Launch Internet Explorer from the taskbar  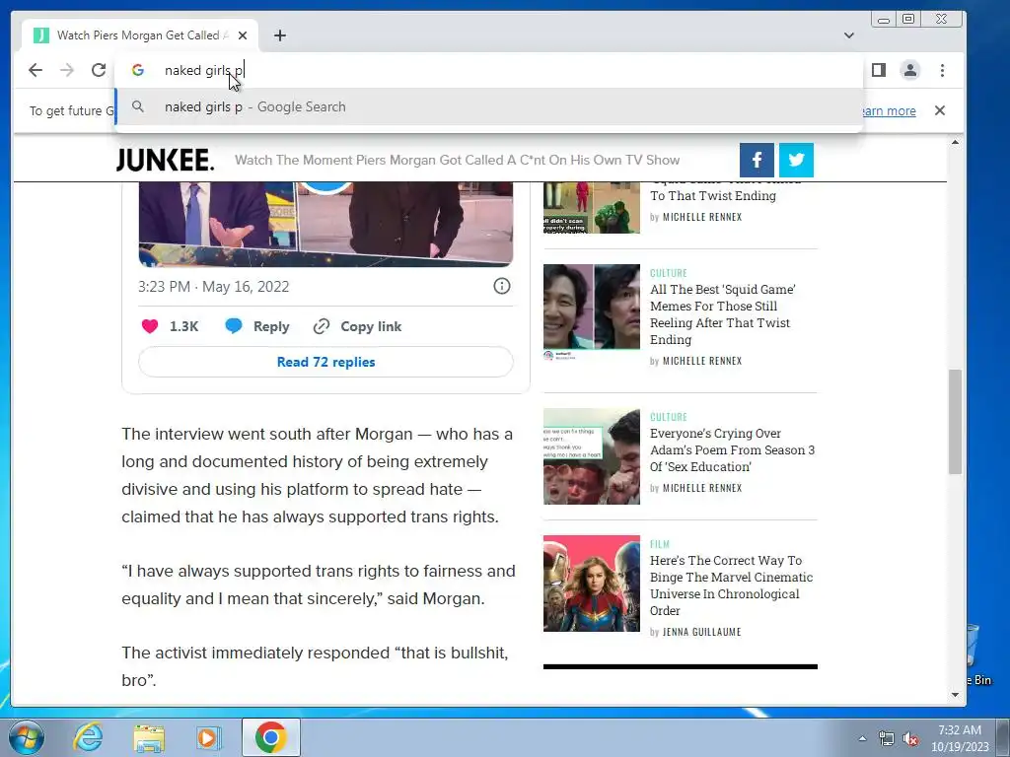coord(87,737)
